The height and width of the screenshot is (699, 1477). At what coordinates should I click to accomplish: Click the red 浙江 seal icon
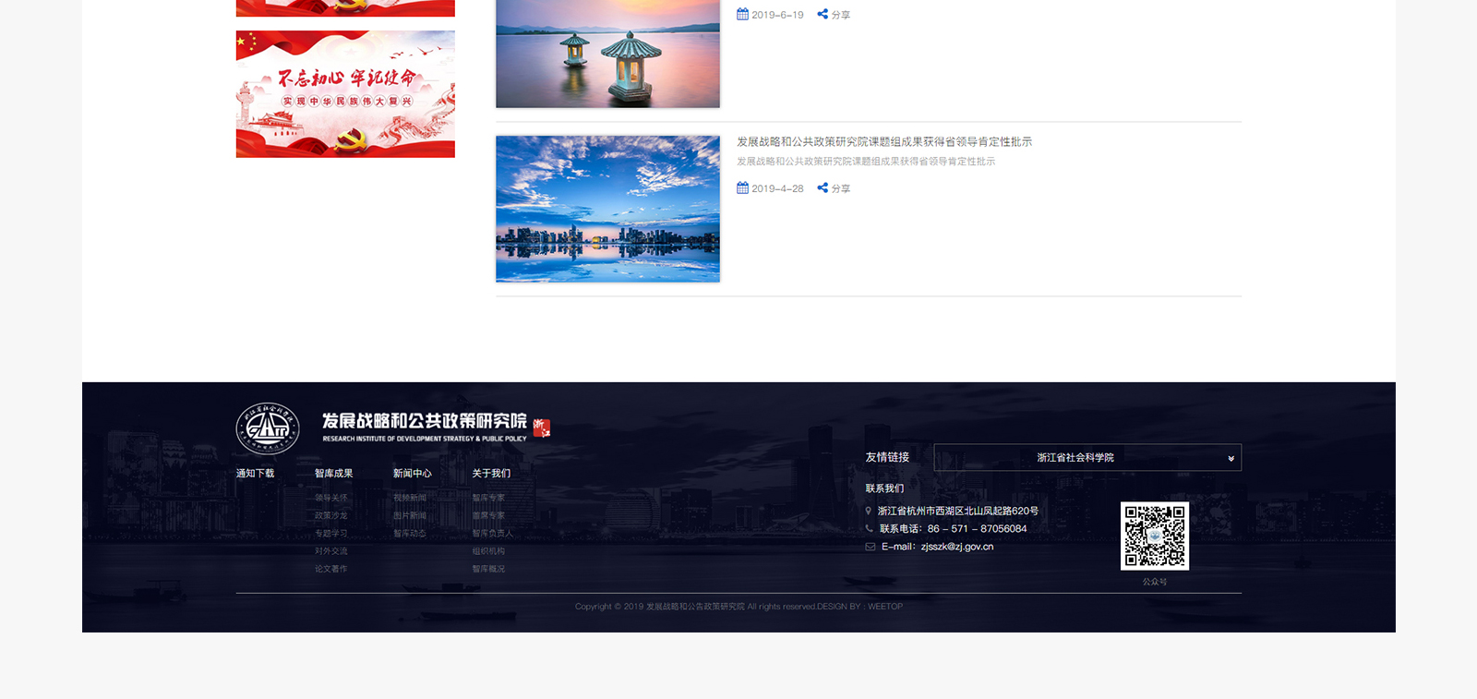542,428
